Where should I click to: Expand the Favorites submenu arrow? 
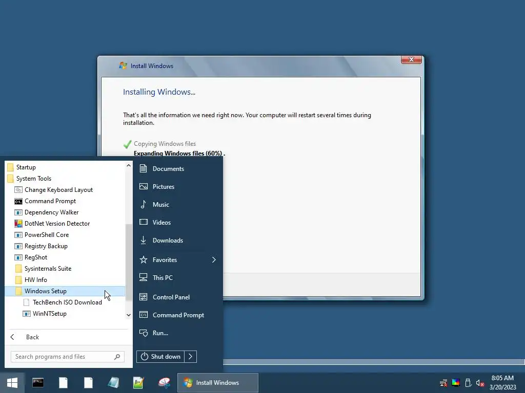pos(214,259)
